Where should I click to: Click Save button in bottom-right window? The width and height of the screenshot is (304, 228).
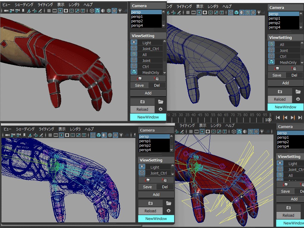coord(285,191)
